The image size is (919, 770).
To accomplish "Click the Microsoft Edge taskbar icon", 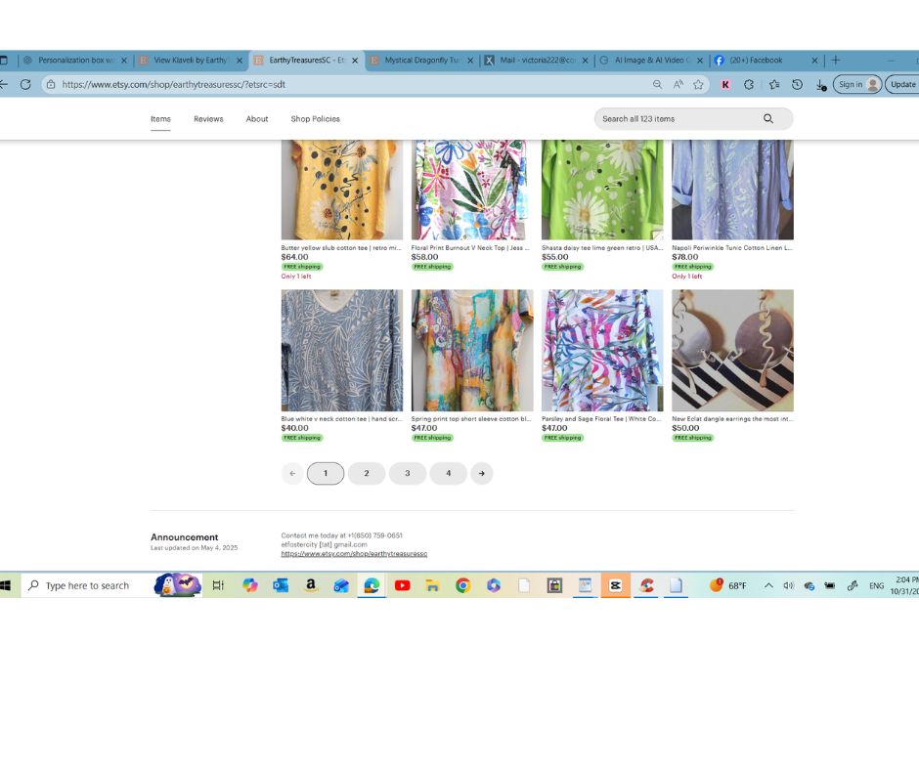I will tap(372, 584).
